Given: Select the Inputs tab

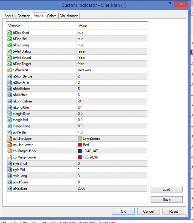Looking at the screenshot, I should 39,15.
